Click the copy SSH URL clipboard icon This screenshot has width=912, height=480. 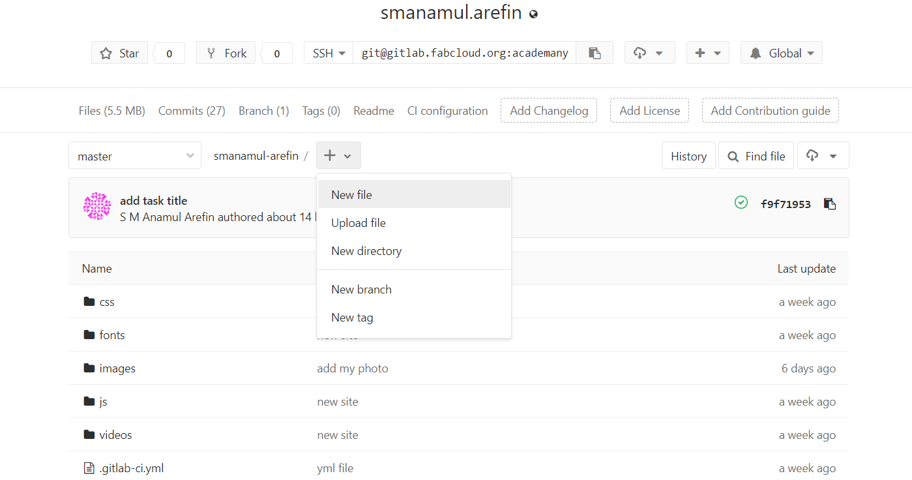tap(595, 53)
